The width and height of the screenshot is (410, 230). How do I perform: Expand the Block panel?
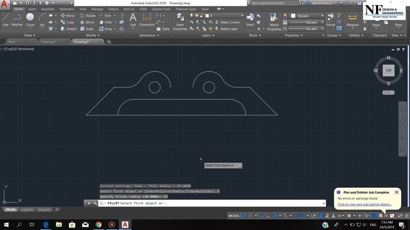click(x=255, y=35)
